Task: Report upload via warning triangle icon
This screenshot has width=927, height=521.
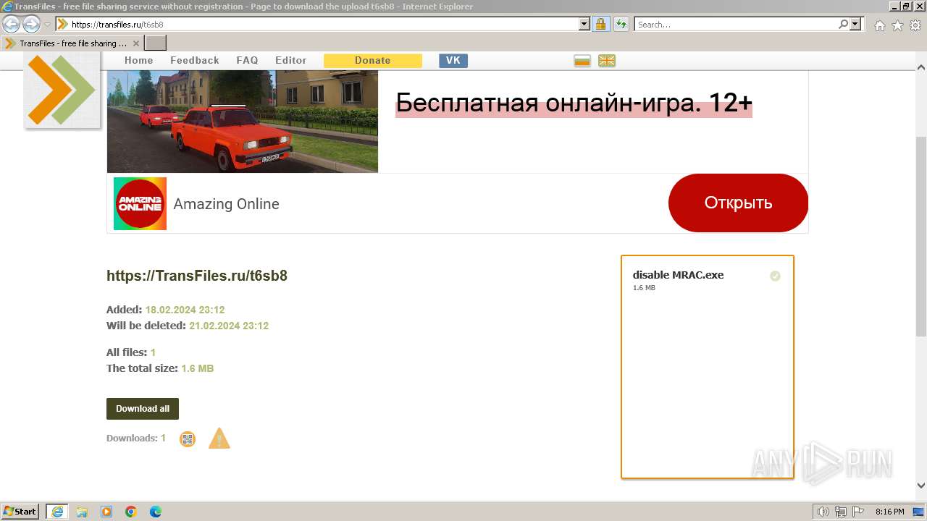Action: click(x=219, y=439)
